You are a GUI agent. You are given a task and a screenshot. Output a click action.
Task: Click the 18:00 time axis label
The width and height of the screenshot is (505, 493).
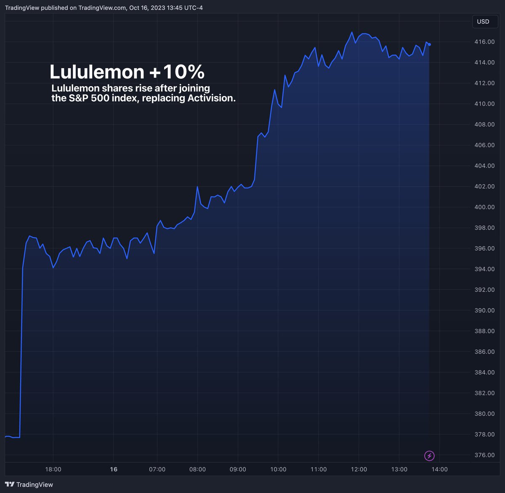pos(53,469)
